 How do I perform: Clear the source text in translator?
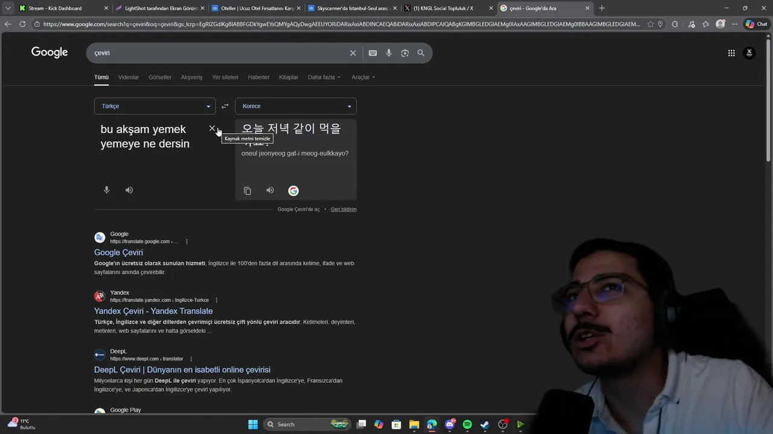[x=212, y=128]
